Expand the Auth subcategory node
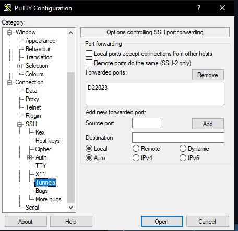The image size is (238, 231). 29,157
